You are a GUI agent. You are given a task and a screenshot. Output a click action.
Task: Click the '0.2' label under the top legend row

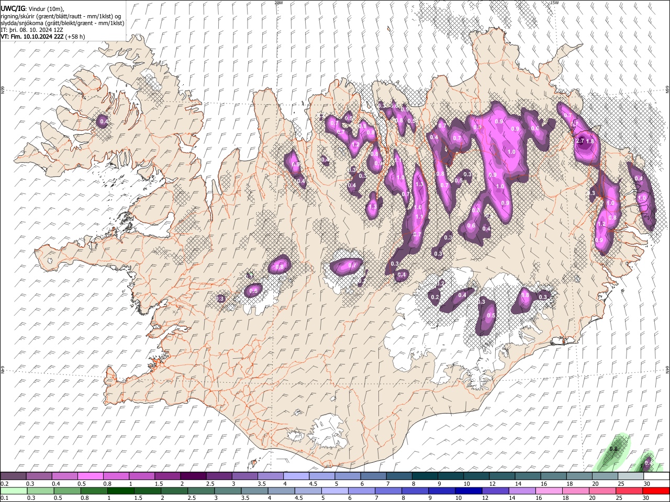[x=5, y=484]
